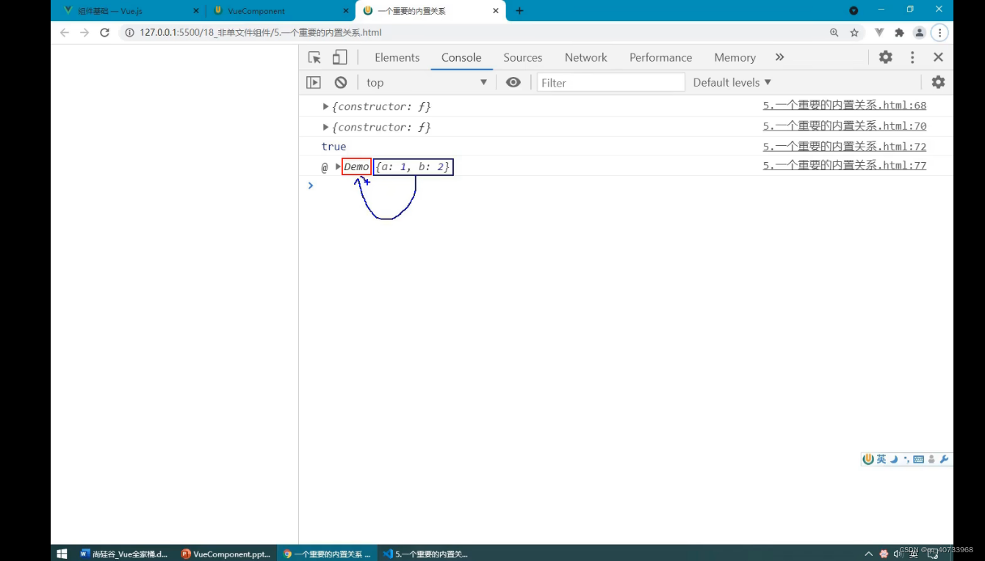The width and height of the screenshot is (985, 561).
Task: Click the 'true' console output value
Action: click(333, 147)
